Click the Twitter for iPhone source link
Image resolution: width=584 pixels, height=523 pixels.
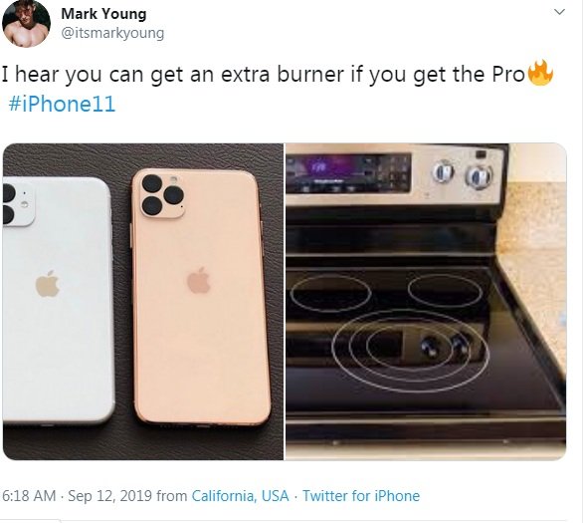click(361, 496)
